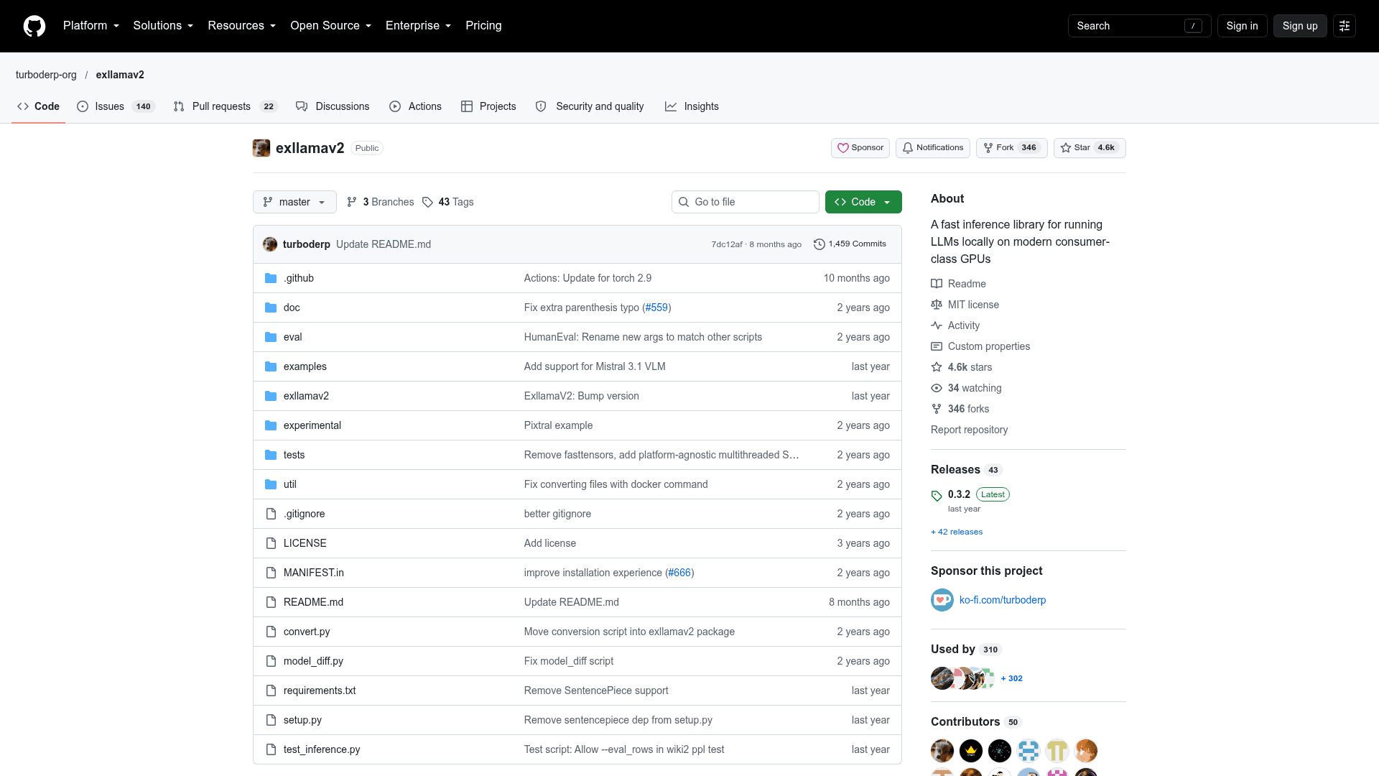Click the pulse icon beside Activity
Screen dimensions: 1379x776
coord(937,325)
